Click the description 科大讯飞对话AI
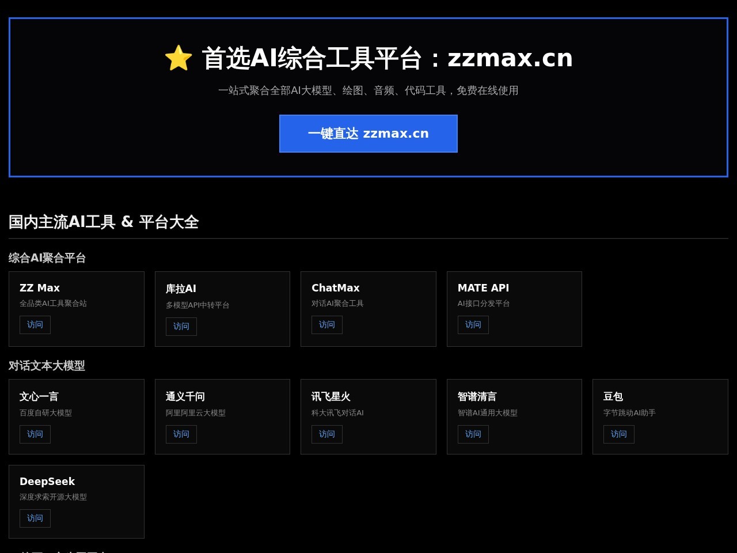The image size is (737, 553). [x=337, y=413]
